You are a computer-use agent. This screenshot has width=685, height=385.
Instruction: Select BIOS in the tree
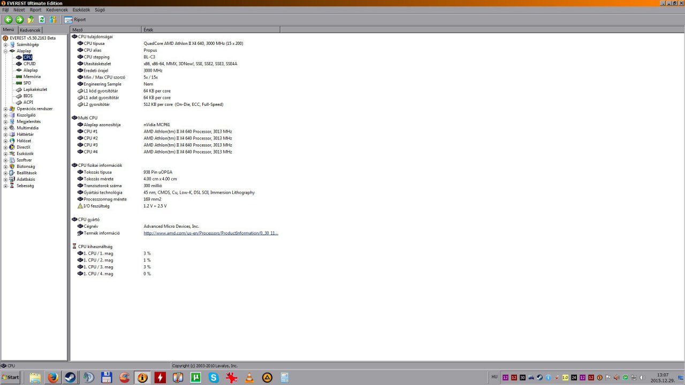point(28,96)
